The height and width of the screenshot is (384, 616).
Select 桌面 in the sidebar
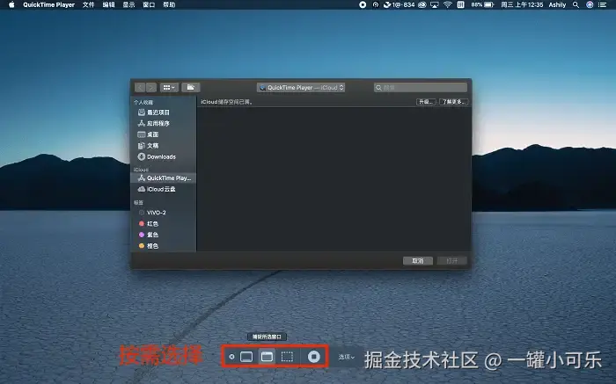[x=163, y=134]
